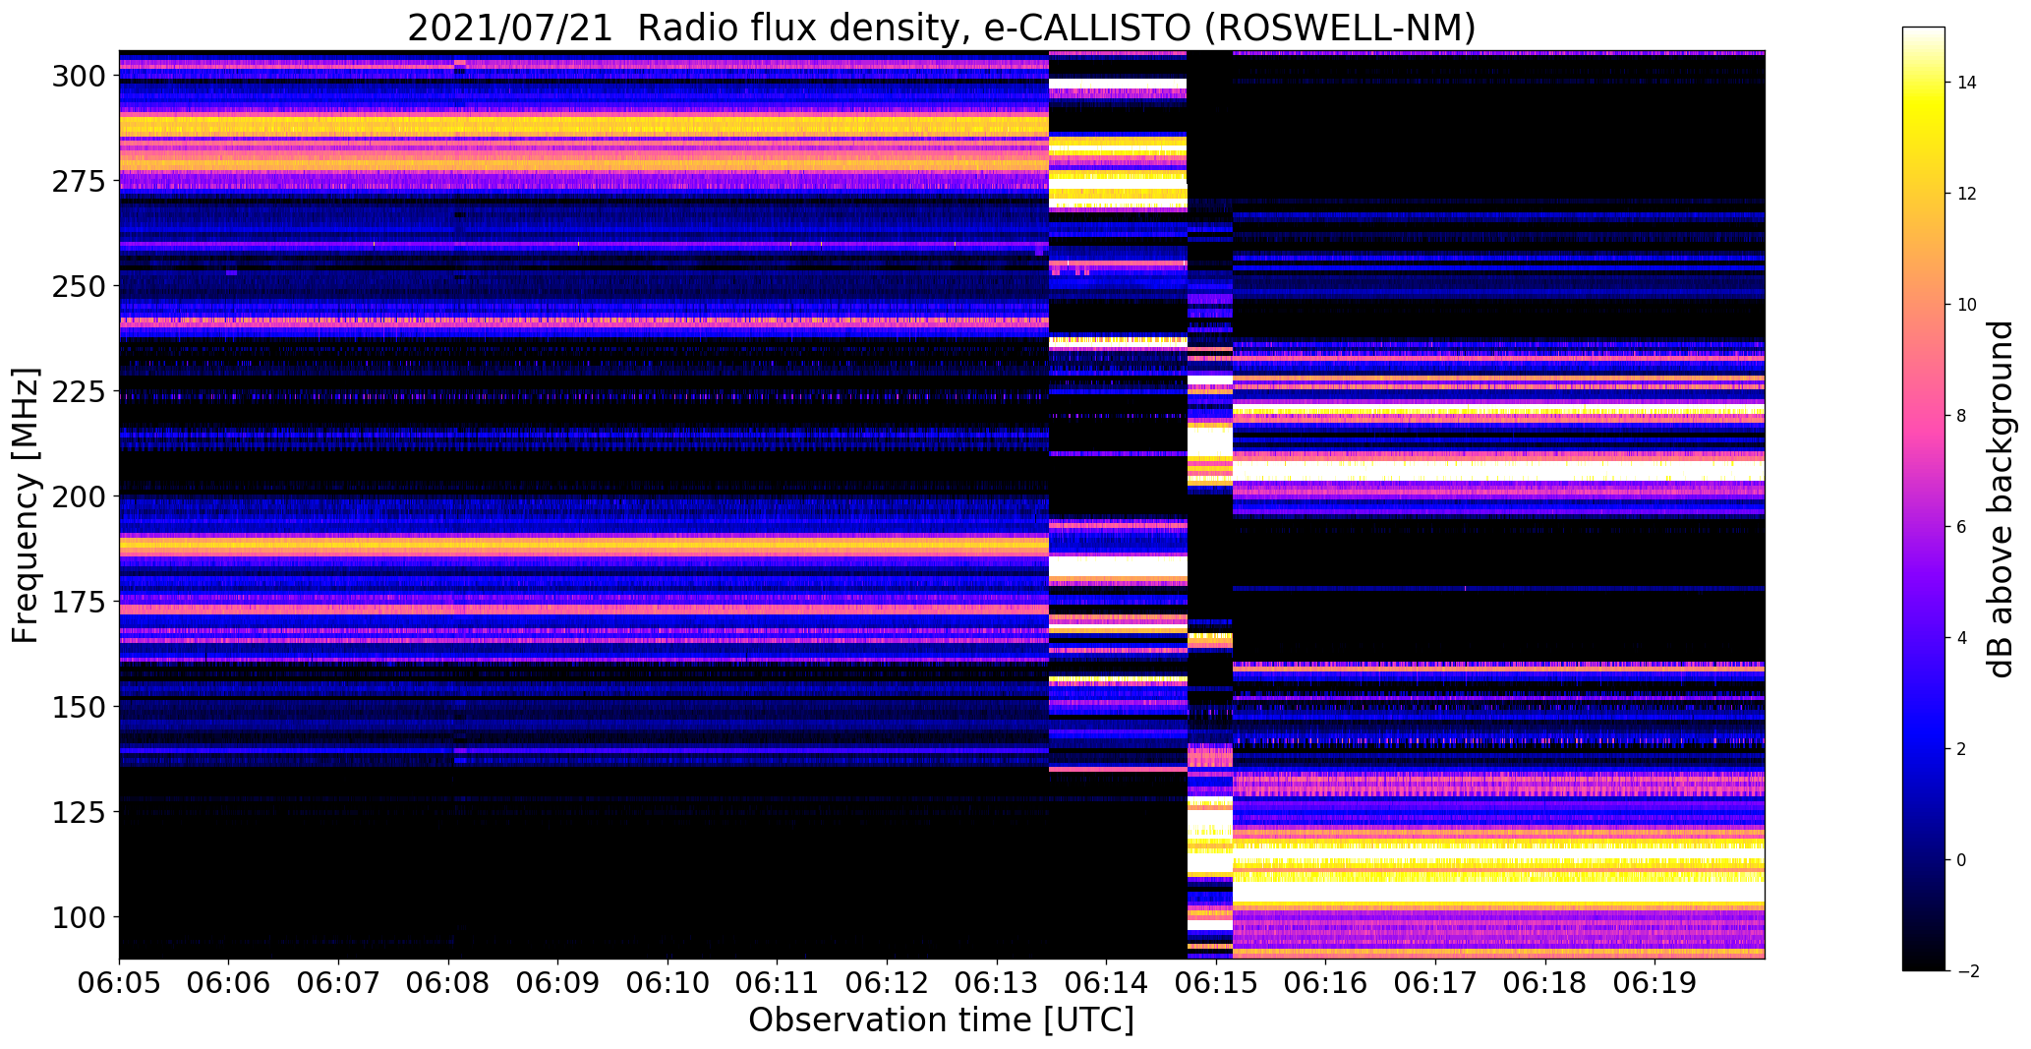The image size is (2031, 1049).
Task: Click the color scale bar beside the plot
Action: point(1924,498)
